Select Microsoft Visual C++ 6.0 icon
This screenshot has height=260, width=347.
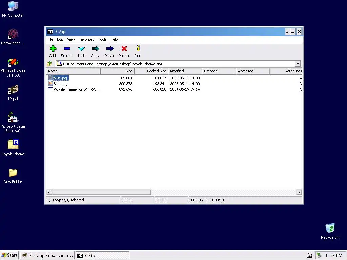(13, 62)
